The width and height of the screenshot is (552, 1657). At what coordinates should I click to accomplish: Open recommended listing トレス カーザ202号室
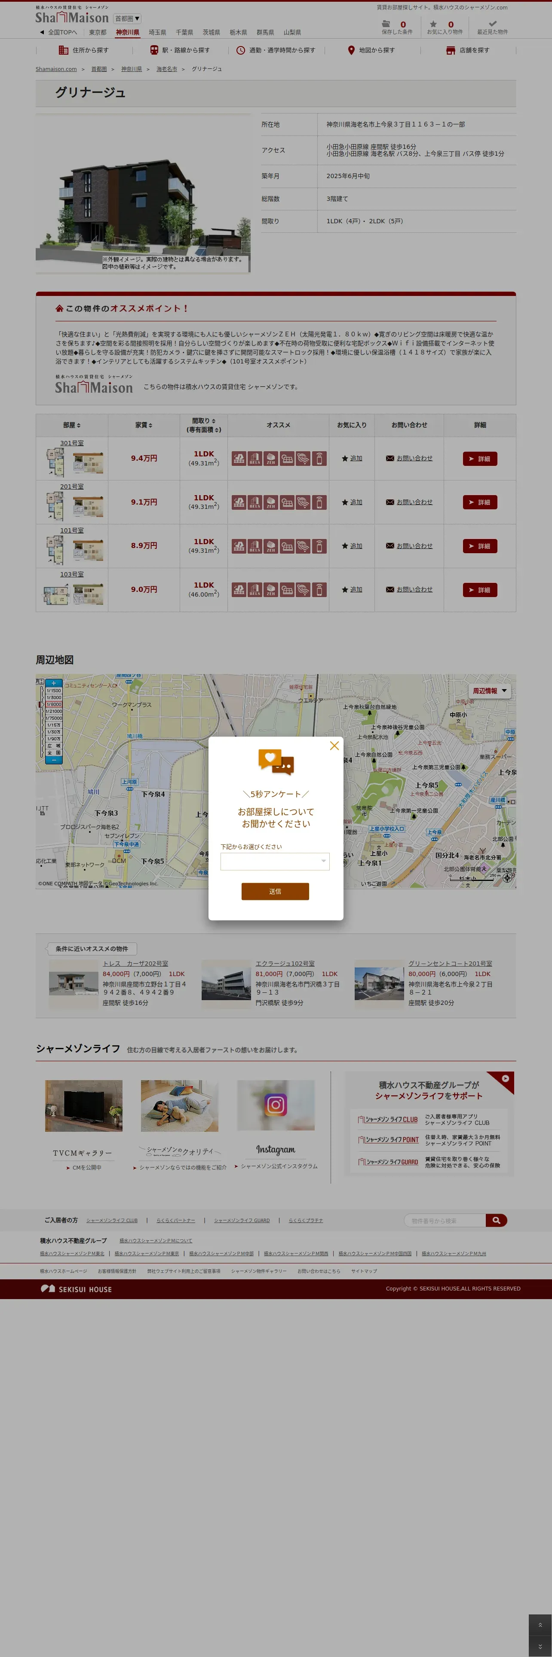pos(135,964)
